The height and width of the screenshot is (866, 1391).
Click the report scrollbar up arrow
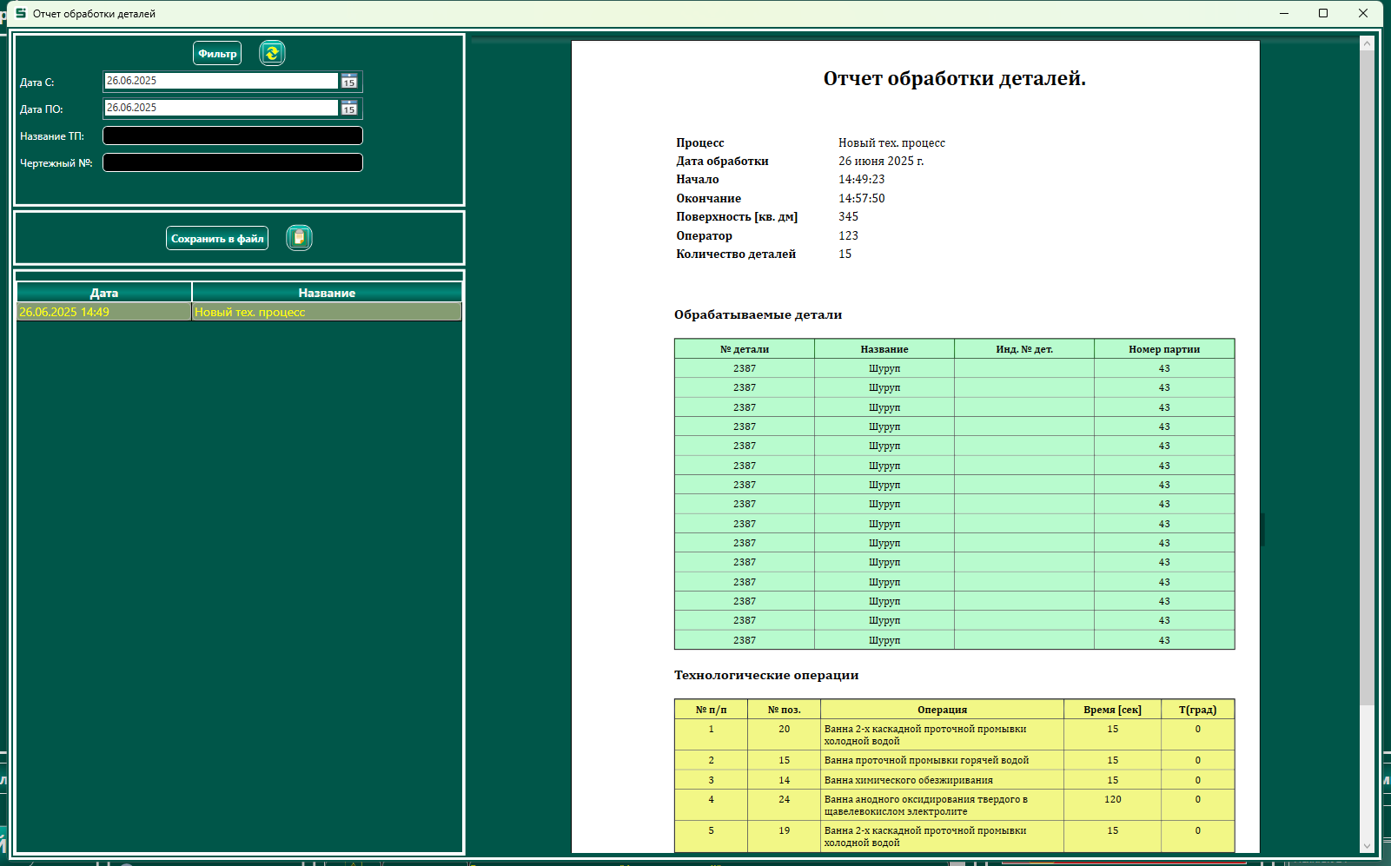1367,43
